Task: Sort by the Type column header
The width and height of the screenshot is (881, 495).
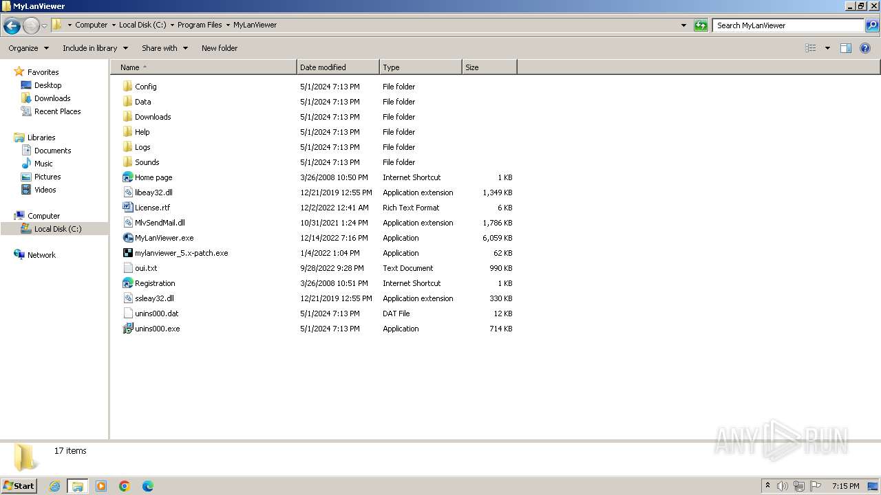Action: point(421,67)
